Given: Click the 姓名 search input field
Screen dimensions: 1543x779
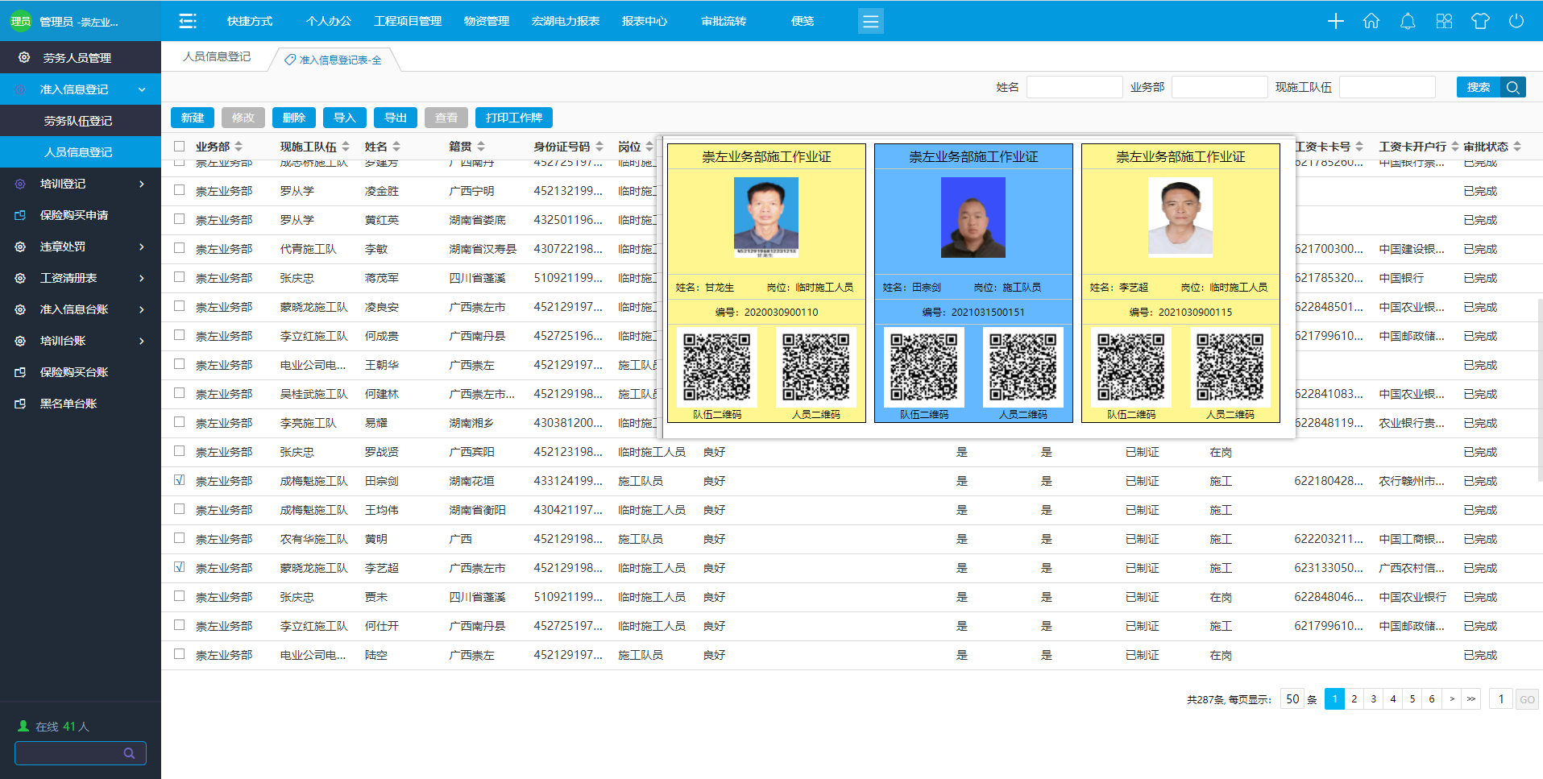Looking at the screenshot, I should click(1074, 87).
